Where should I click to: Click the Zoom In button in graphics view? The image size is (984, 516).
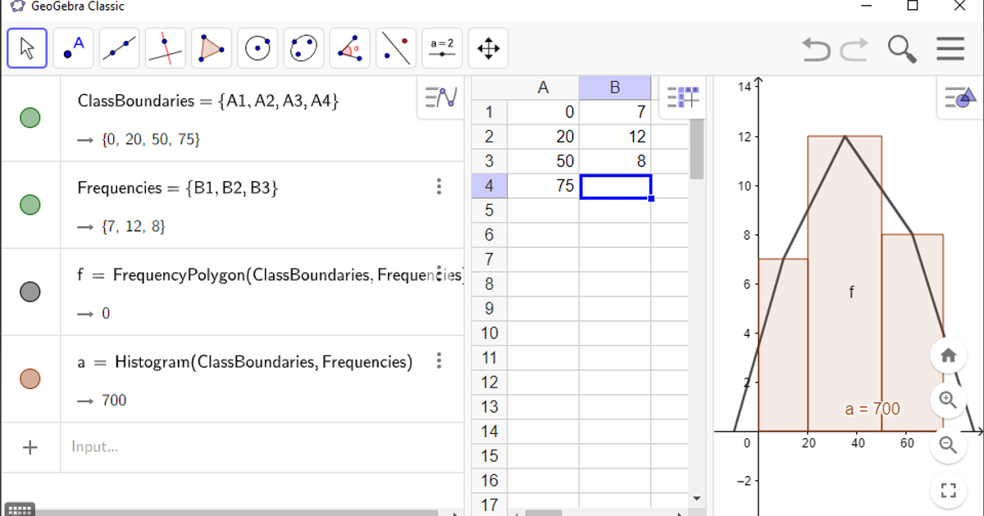(948, 400)
